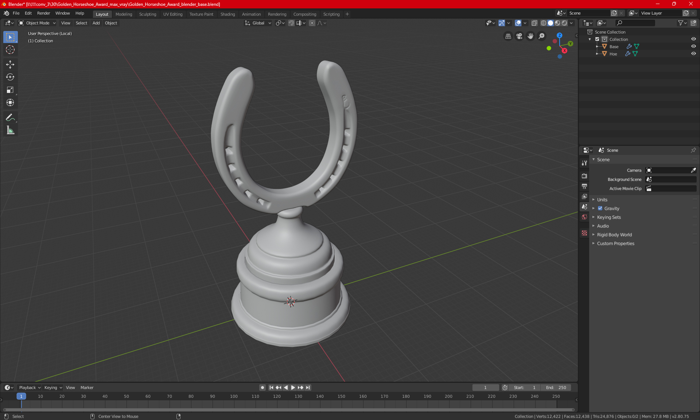Viewport: 700px width, 420px height.
Task: Select the Move tool
Action: (10, 65)
